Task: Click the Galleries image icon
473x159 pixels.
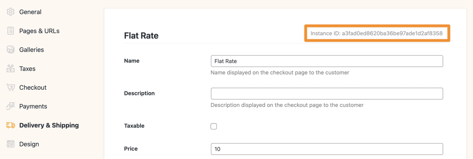Action: (x=11, y=49)
